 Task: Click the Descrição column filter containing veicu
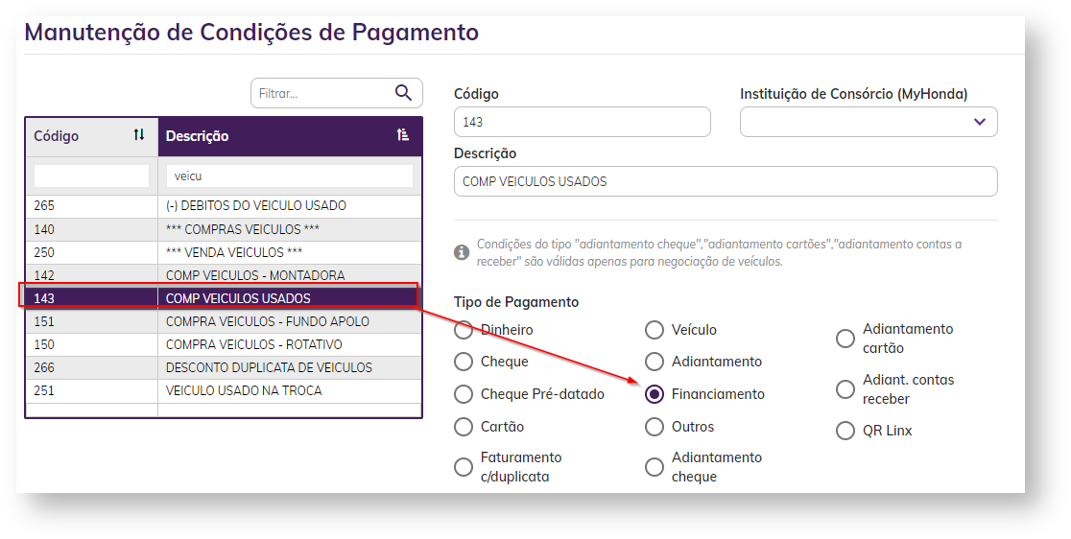(x=289, y=176)
